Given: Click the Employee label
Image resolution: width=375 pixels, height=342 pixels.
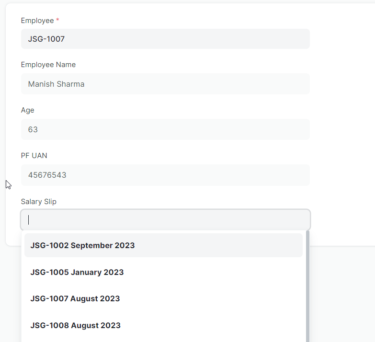Looking at the screenshot, I should click(37, 21).
